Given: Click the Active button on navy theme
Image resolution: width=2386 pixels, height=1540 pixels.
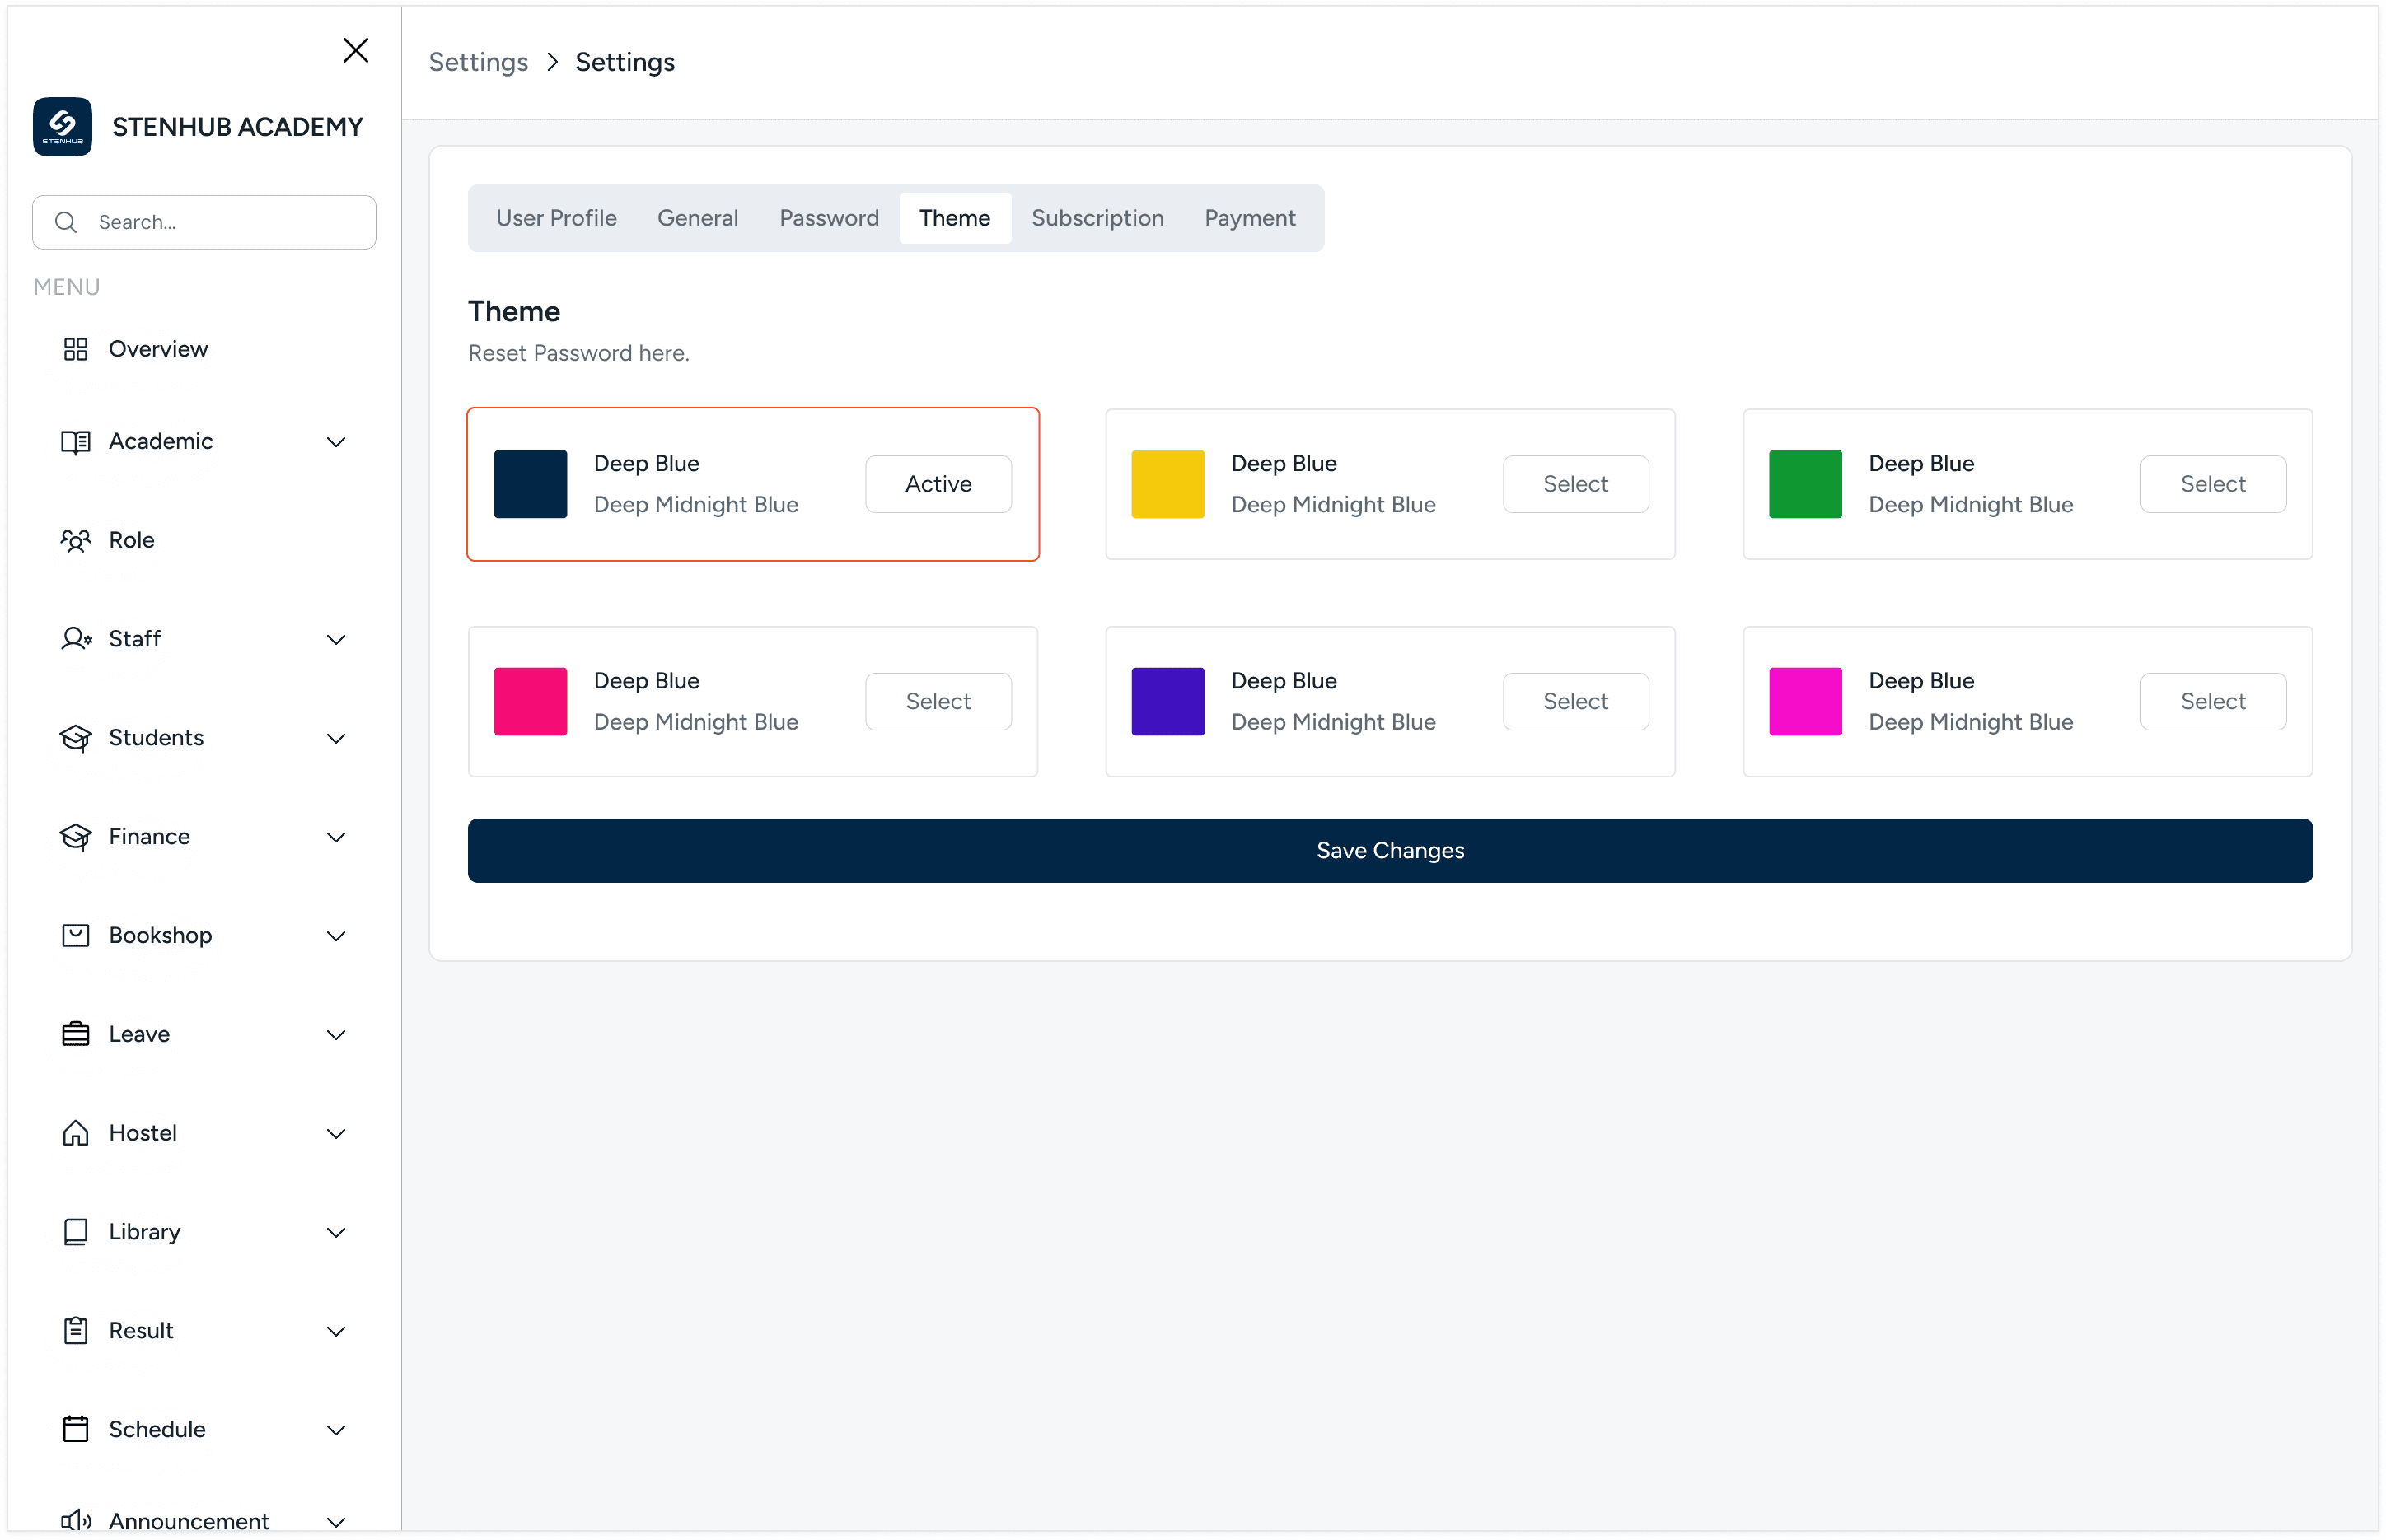Looking at the screenshot, I should pyautogui.click(x=938, y=484).
